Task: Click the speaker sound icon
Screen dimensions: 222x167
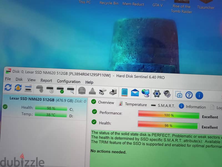Action: coord(167,94)
